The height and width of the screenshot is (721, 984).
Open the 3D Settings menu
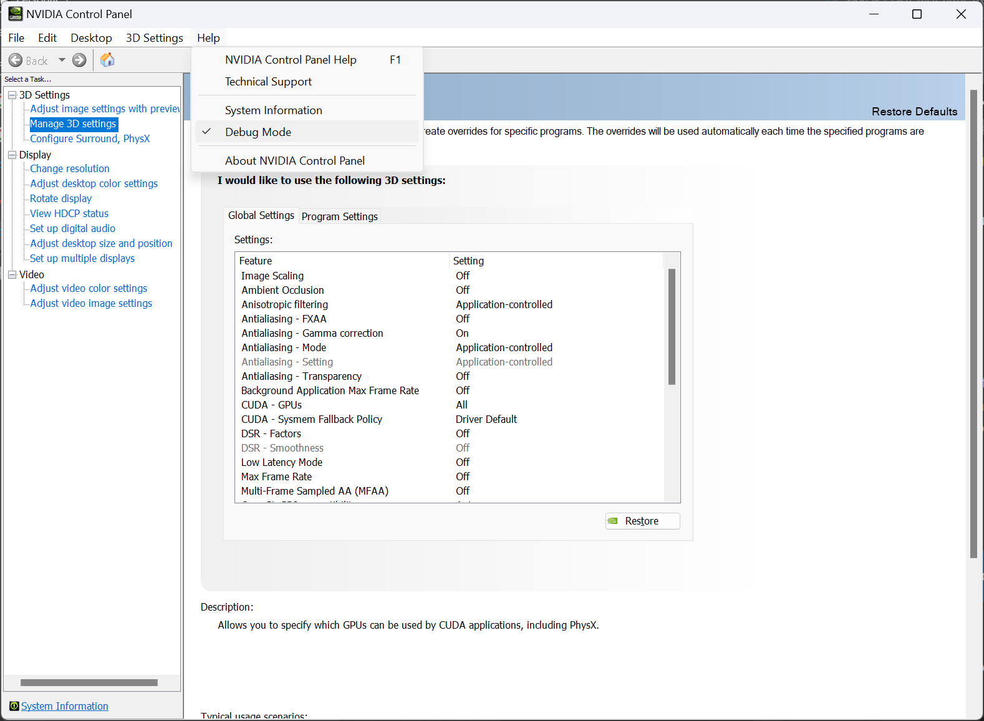tap(154, 38)
